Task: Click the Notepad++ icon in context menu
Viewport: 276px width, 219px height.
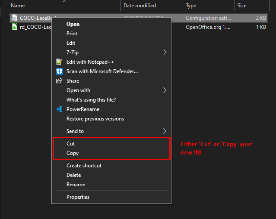Action: (59, 62)
